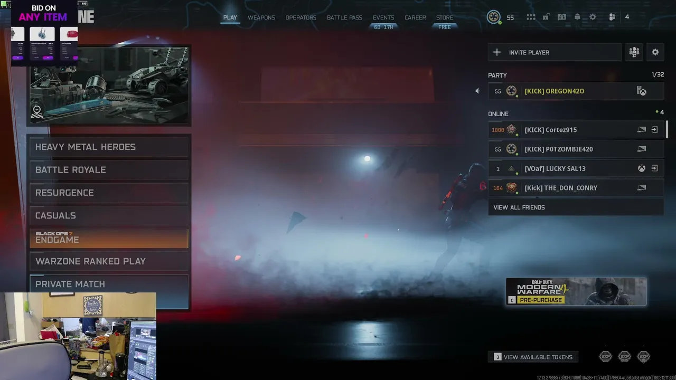Select the middle 2XP token icon
Image resolution: width=676 pixels, height=380 pixels.
(x=624, y=357)
